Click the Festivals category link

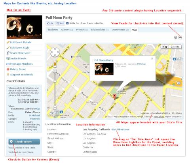35,119
